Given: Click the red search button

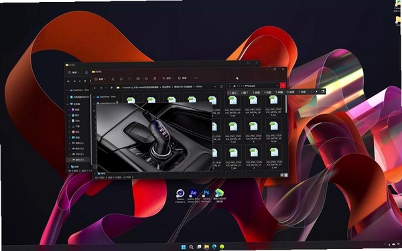Looking at the screenshot, I should click(283, 86).
